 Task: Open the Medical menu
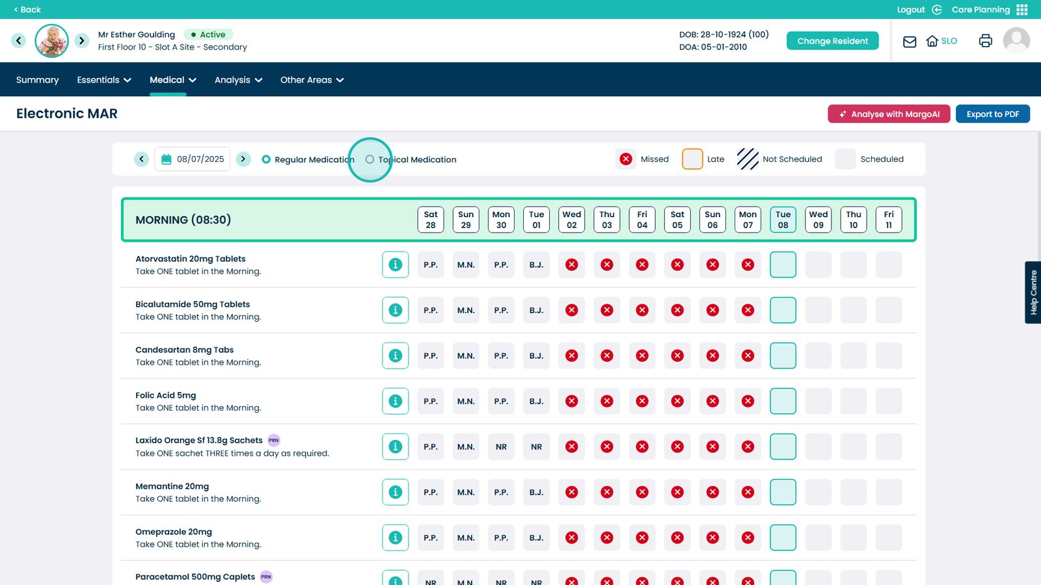[172, 80]
